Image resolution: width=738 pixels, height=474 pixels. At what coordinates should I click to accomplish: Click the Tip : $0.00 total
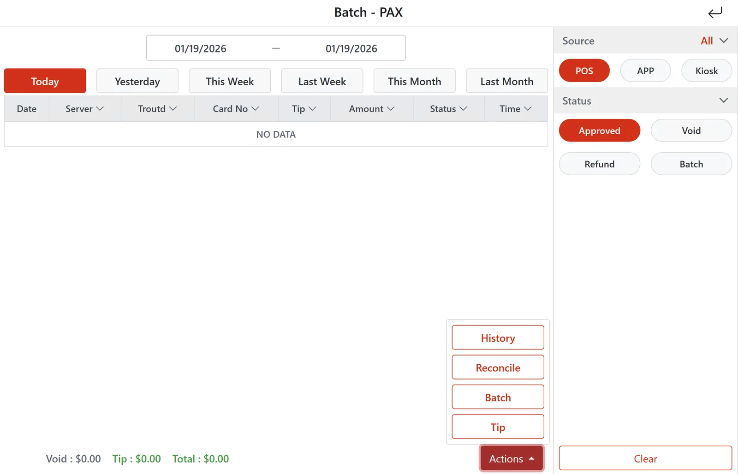(137, 459)
